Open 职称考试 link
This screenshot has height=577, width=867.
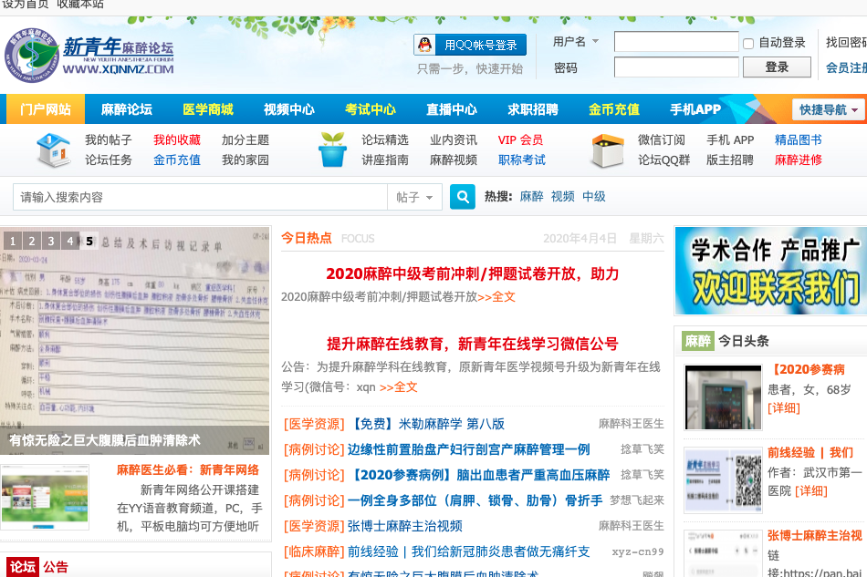522,160
